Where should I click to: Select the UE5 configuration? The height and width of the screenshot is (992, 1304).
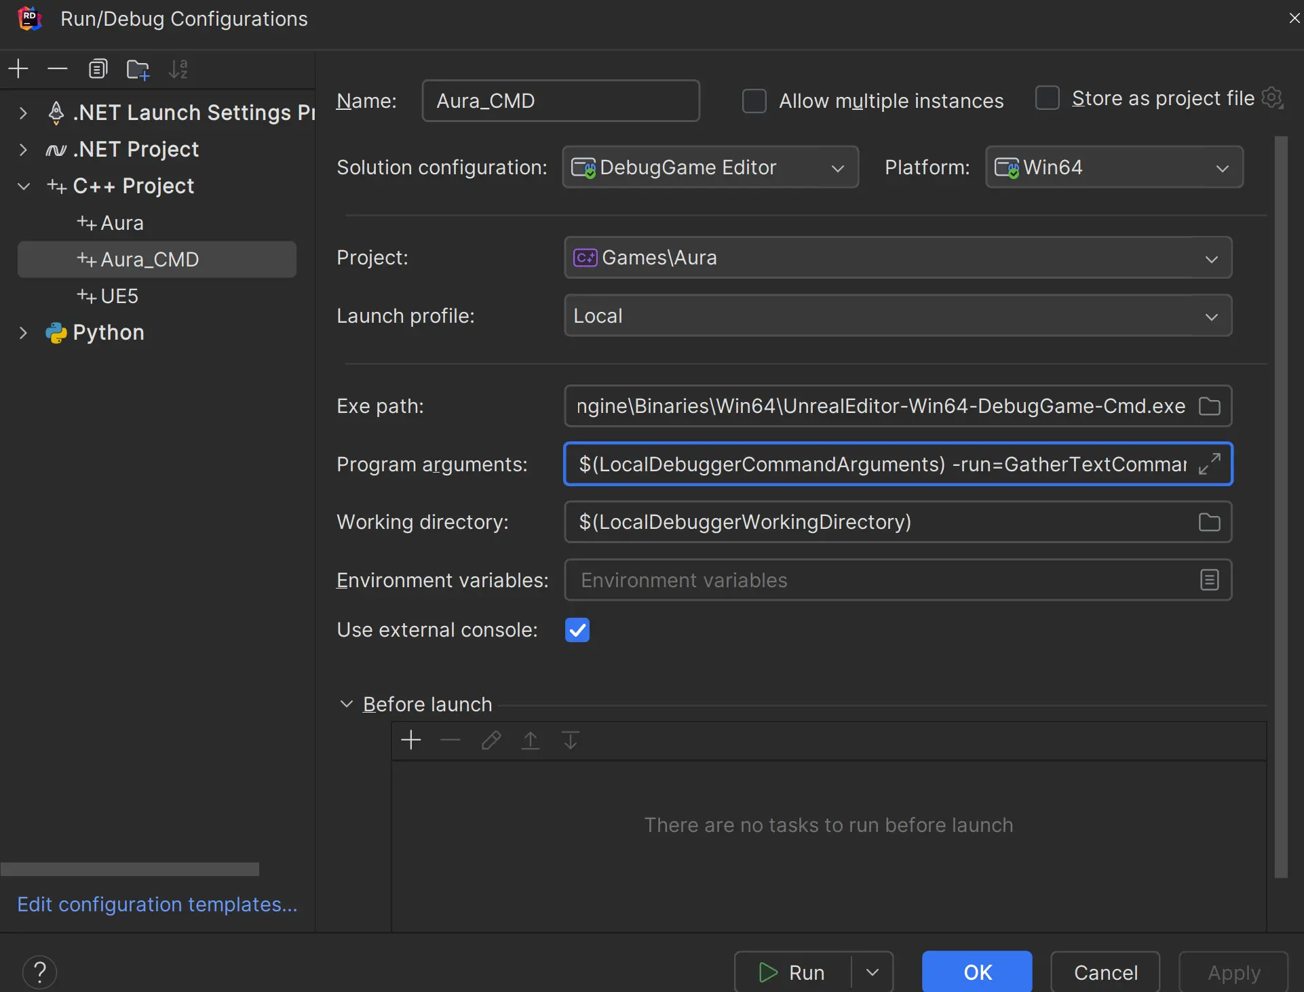[119, 296]
